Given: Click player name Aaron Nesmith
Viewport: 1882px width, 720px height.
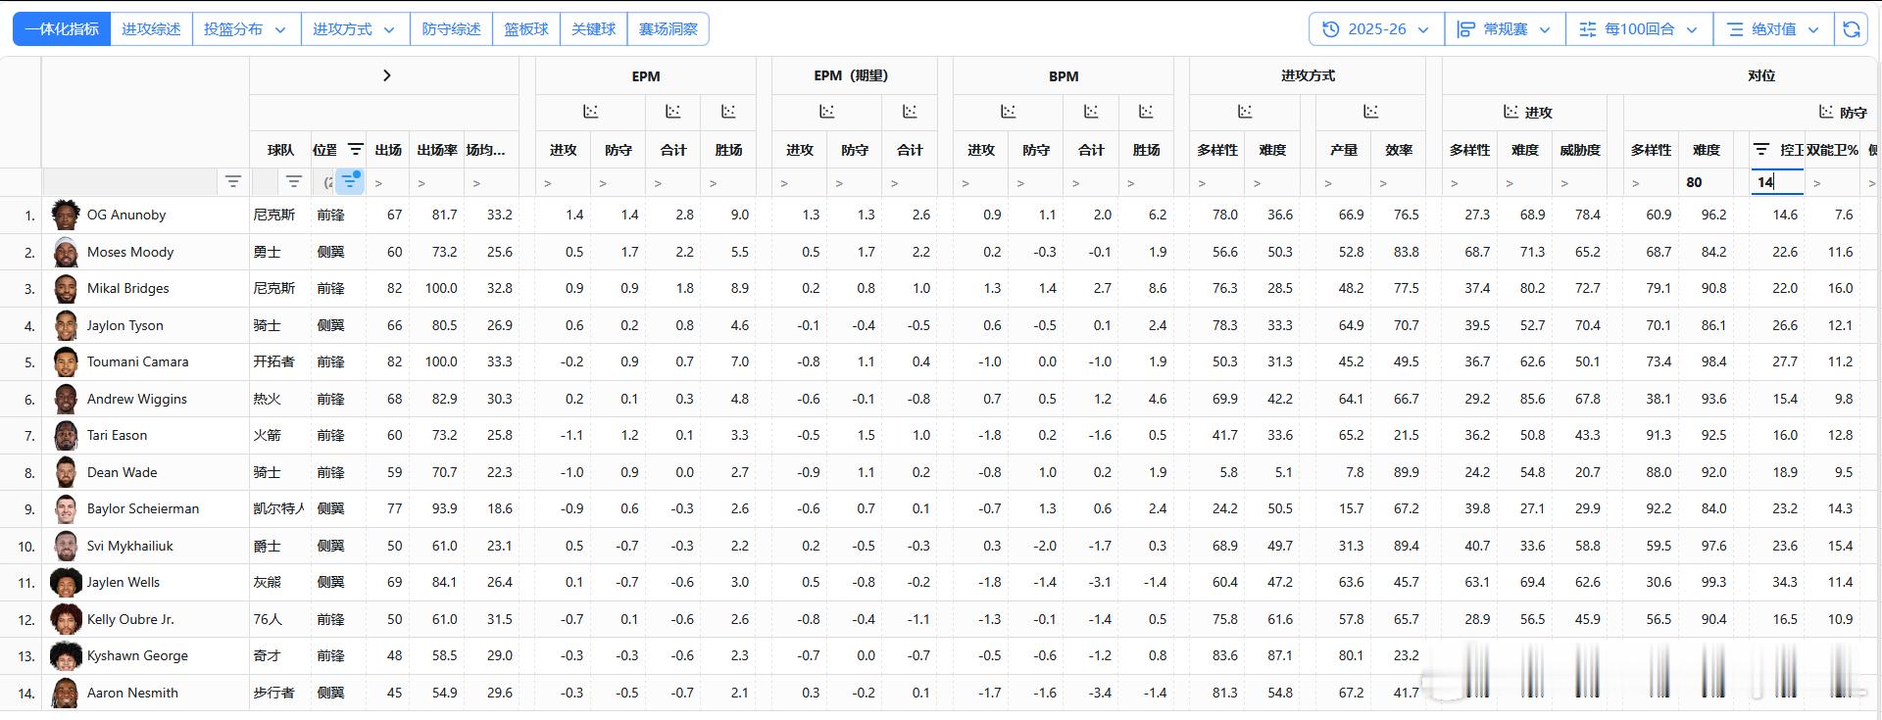Looking at the screenshot, I should (x=132, y=693).
